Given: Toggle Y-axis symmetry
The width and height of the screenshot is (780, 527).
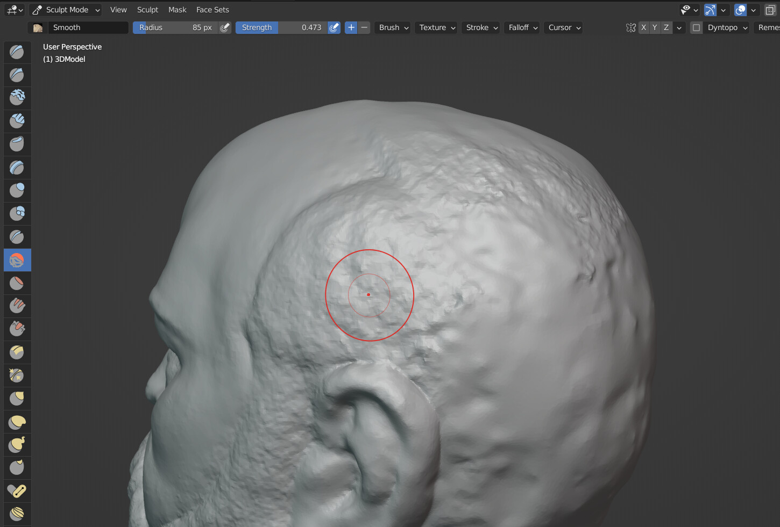Looking at the screenshot, I should click(655, 27).
